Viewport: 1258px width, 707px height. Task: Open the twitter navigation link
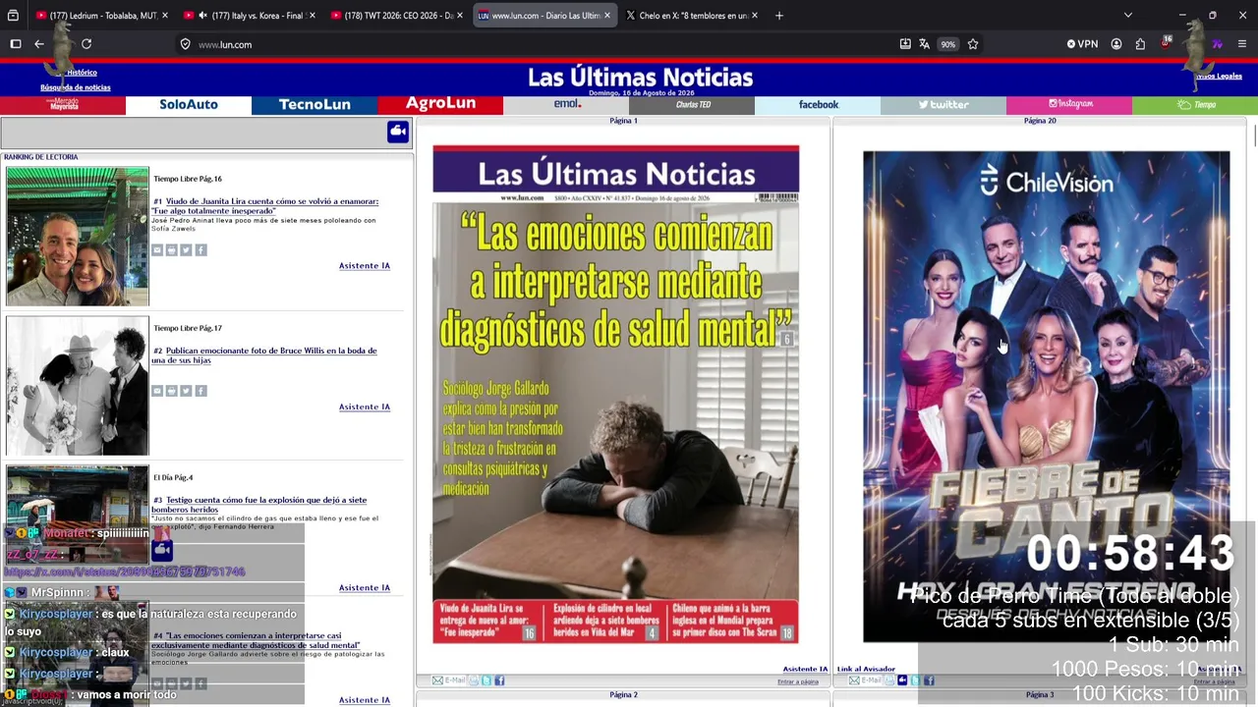pyautogui.click(x=943, y=104)
